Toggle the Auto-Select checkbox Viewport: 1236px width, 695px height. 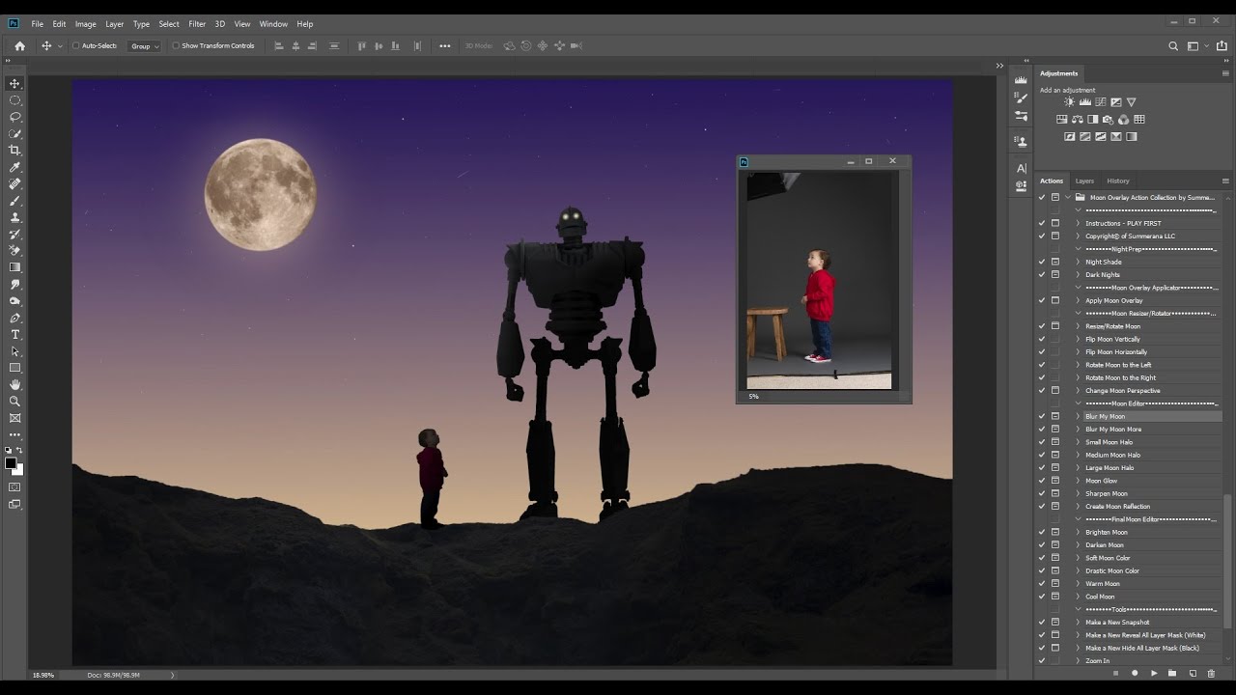75,46
